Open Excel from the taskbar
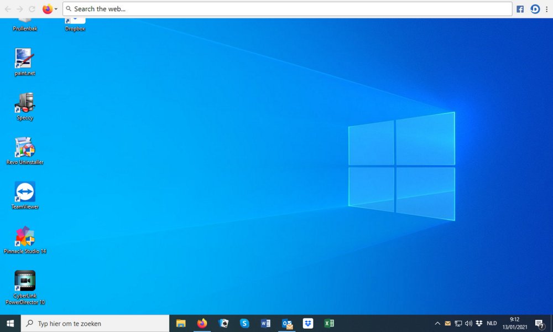 coord(329,323)
